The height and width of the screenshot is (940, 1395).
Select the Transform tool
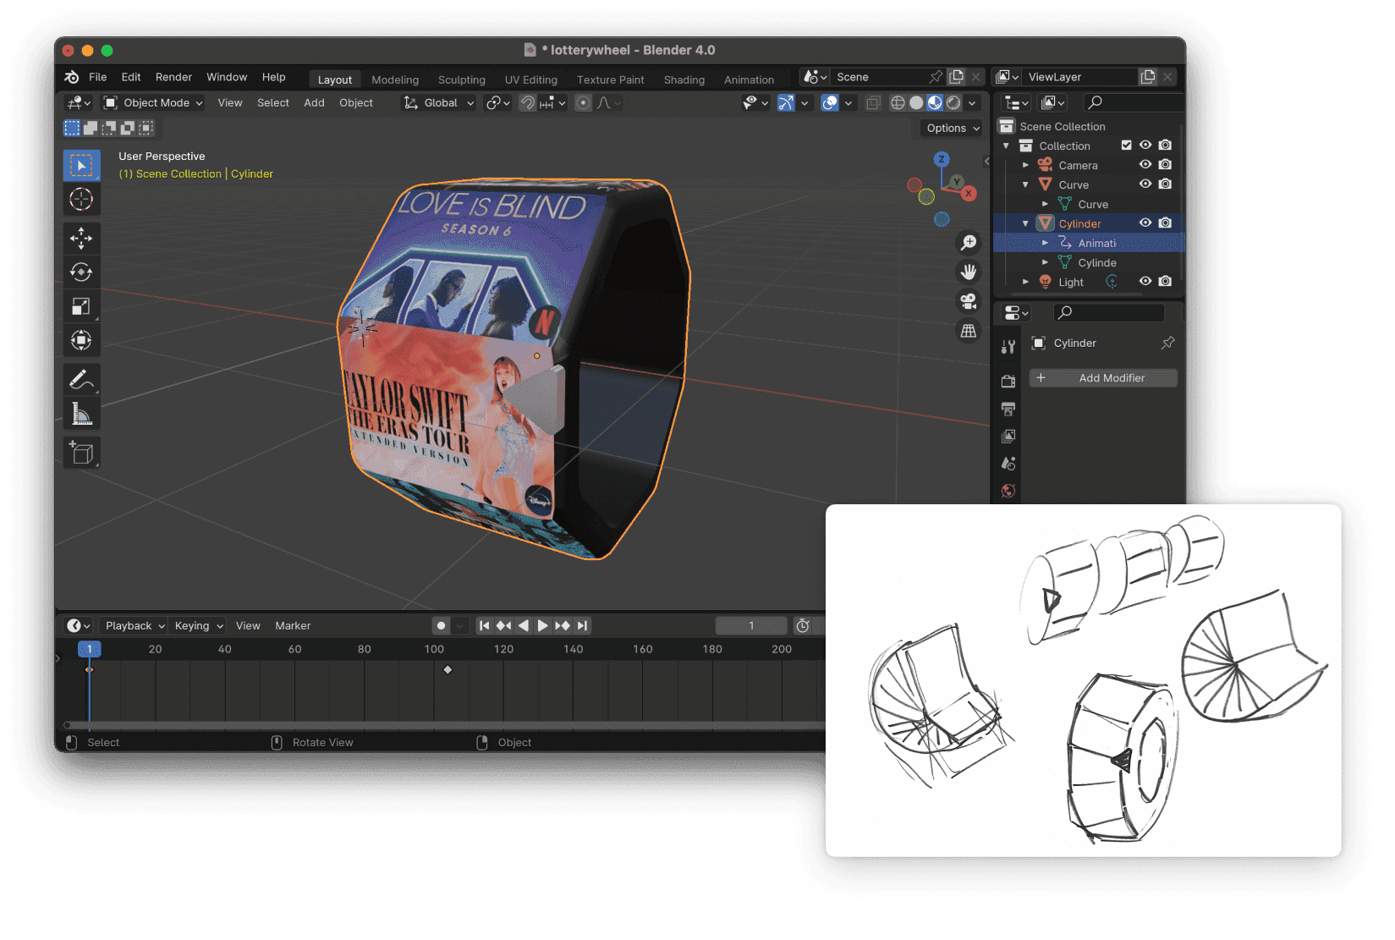point(81,340)
